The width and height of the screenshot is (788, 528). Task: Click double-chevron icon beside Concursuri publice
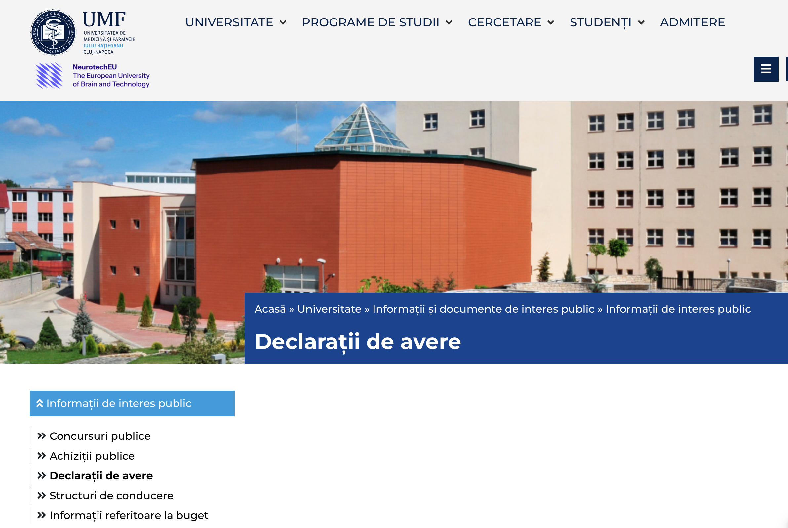click(x=41, y=436)
